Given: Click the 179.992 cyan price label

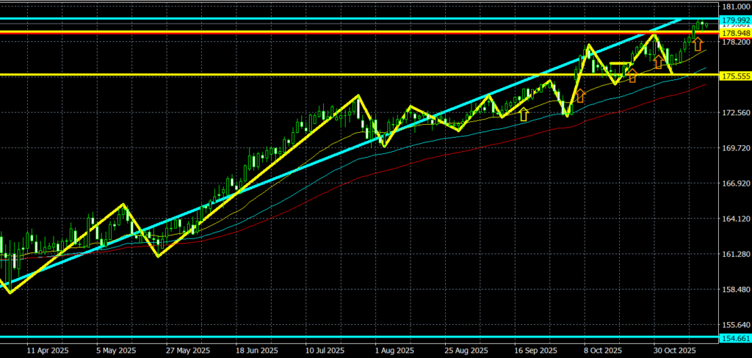Looking at the screenshot, I should click(x=735, y=20).
